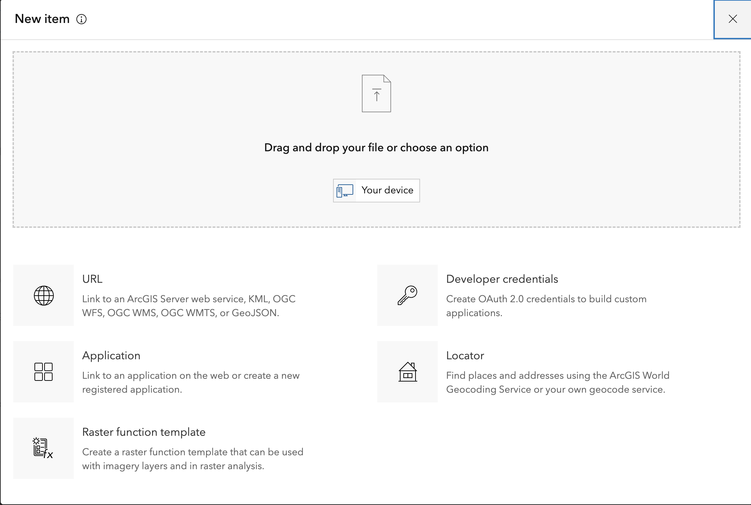751x505 pixels.
Task: Select the Raster function template fx icon
Action: [44, 448]
